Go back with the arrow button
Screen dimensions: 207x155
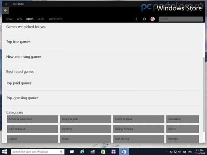(x=6, y=10)
